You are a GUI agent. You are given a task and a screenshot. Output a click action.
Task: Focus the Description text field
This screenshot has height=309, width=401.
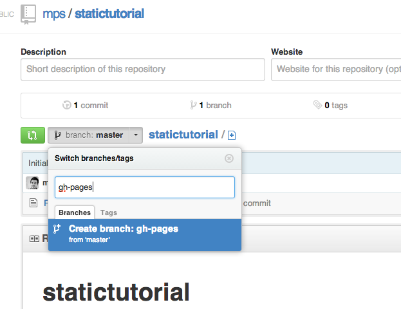click(x=143, y=70)
